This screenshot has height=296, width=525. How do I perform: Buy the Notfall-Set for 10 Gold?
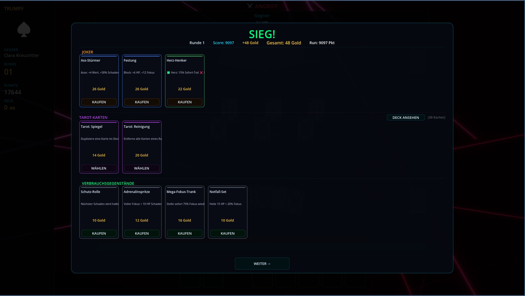[x=228, y=233]
